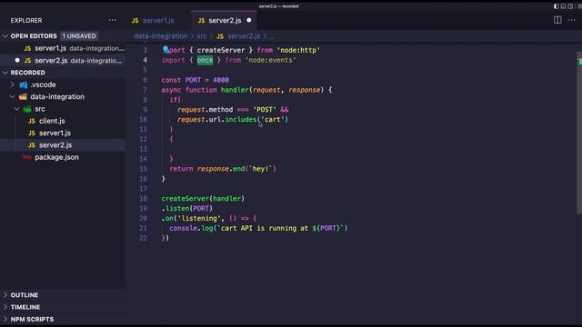Click line number 13 in the gutter
Viewport: 582px width, 327px height.
point(143,149)
